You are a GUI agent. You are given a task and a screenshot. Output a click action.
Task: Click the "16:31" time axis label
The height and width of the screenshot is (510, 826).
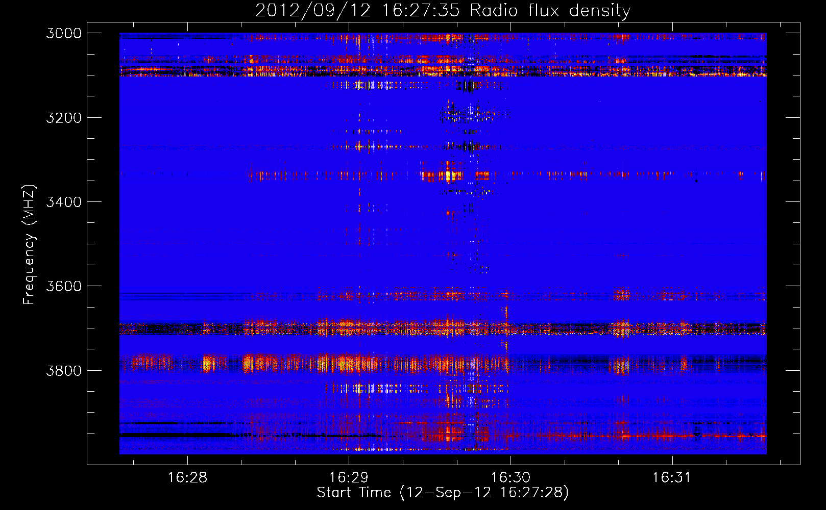672,478
